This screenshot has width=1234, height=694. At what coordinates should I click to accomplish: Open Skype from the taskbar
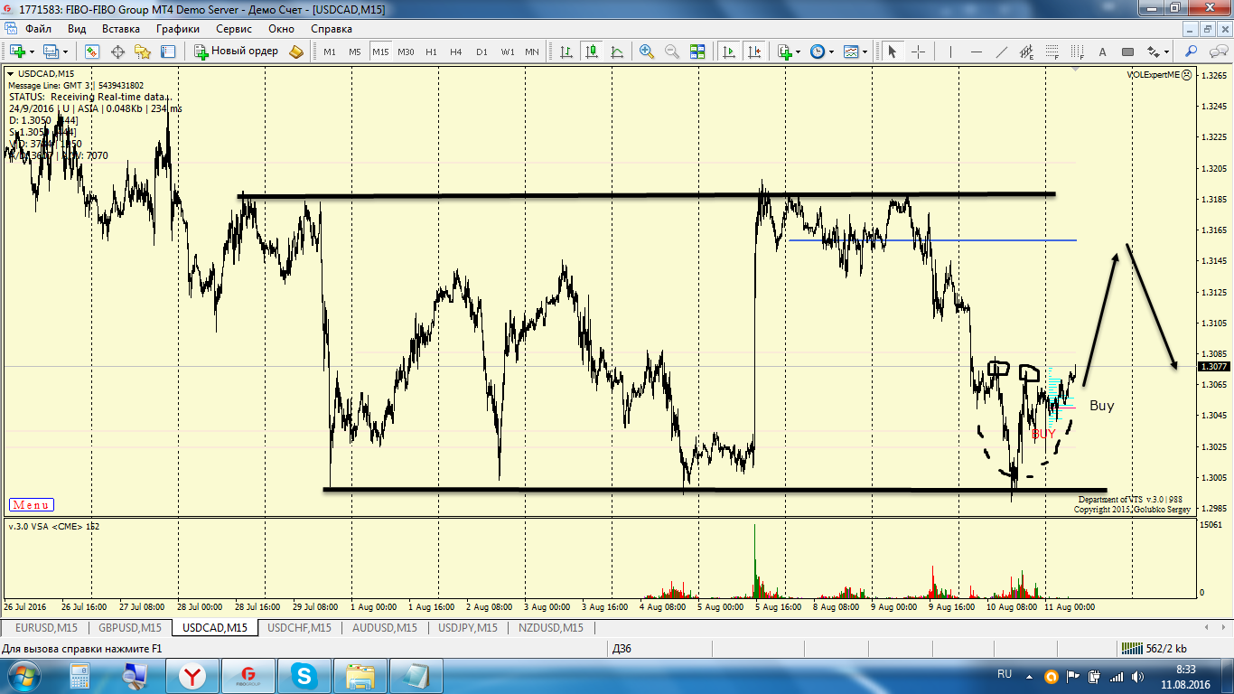[304, 676]
